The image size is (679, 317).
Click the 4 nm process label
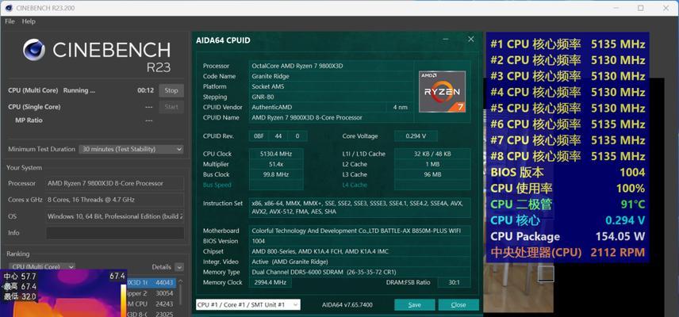[400, 107]
